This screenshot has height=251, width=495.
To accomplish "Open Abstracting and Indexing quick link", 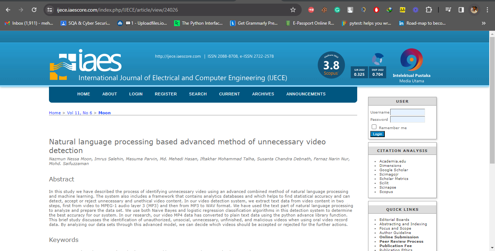I will coord(403,224).
